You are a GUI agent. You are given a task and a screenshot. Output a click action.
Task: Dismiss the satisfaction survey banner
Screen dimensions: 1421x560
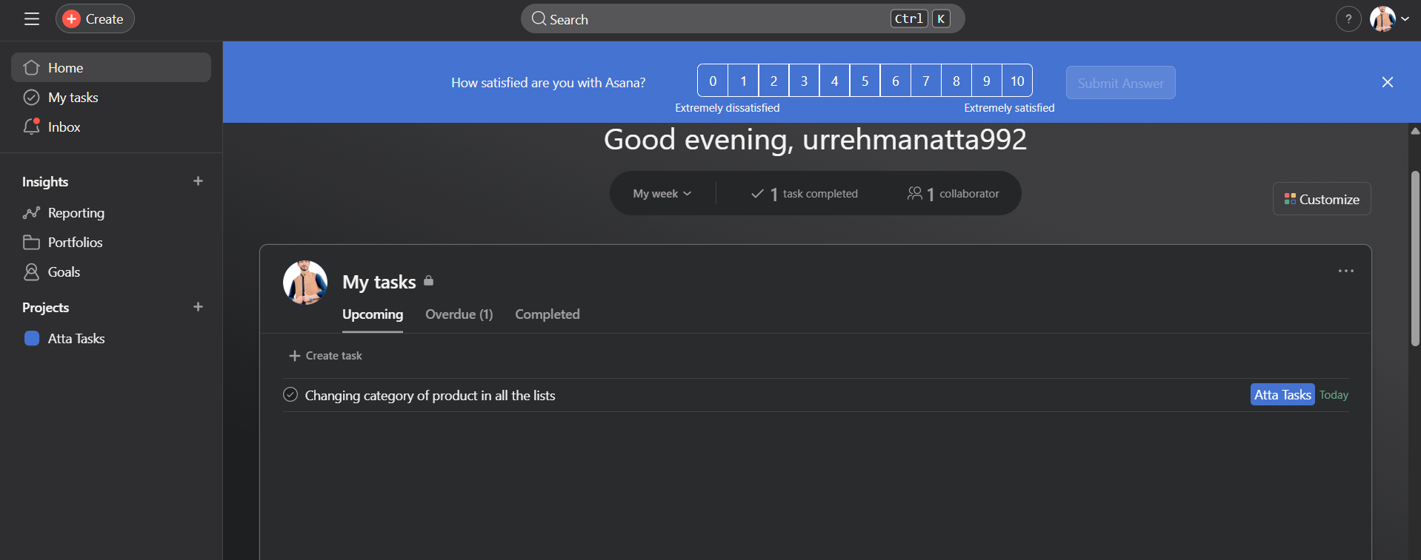(1388, 82)
